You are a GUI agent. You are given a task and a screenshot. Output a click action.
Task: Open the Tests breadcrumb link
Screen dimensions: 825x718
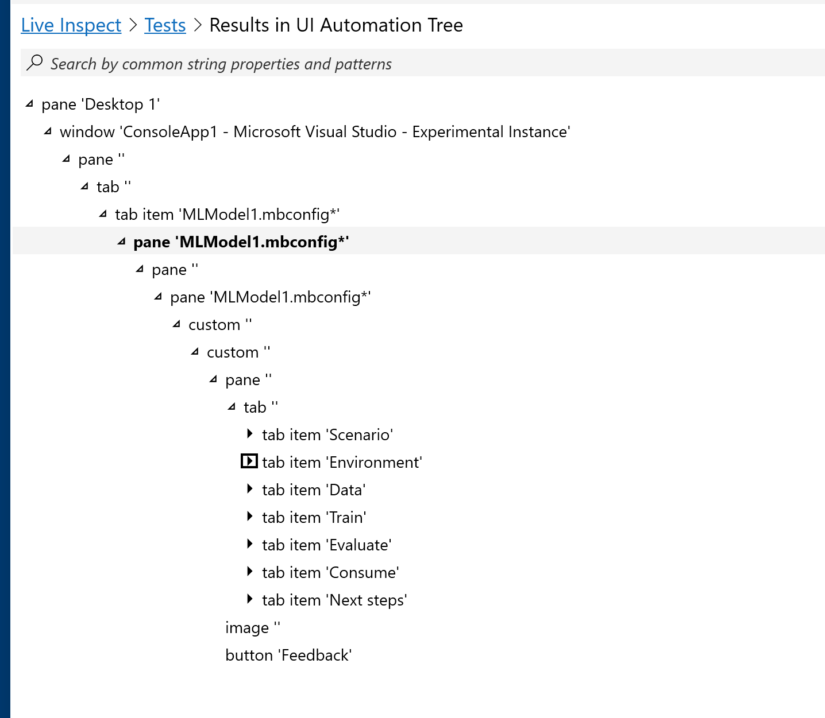coord(165,25)
